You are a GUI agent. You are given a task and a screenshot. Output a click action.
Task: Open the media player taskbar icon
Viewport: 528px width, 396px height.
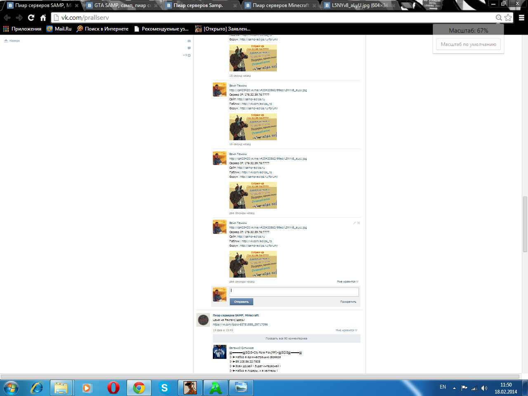pos(87,388)
